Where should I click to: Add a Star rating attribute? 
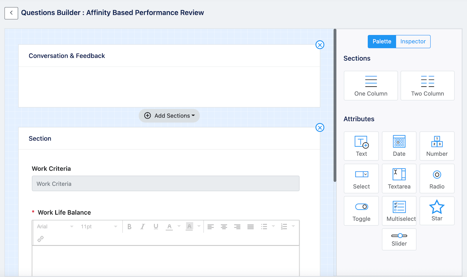[437, 211]
